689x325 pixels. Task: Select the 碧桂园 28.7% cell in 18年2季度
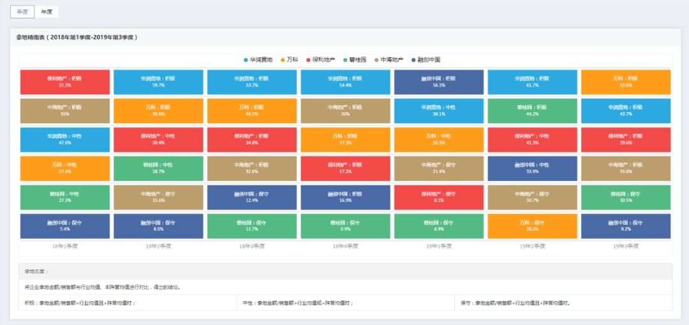pyautogui.click(x=159, y=169)
